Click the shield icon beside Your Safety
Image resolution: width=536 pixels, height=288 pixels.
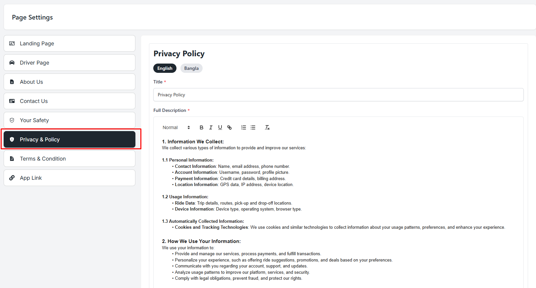(x=12, y=120)
